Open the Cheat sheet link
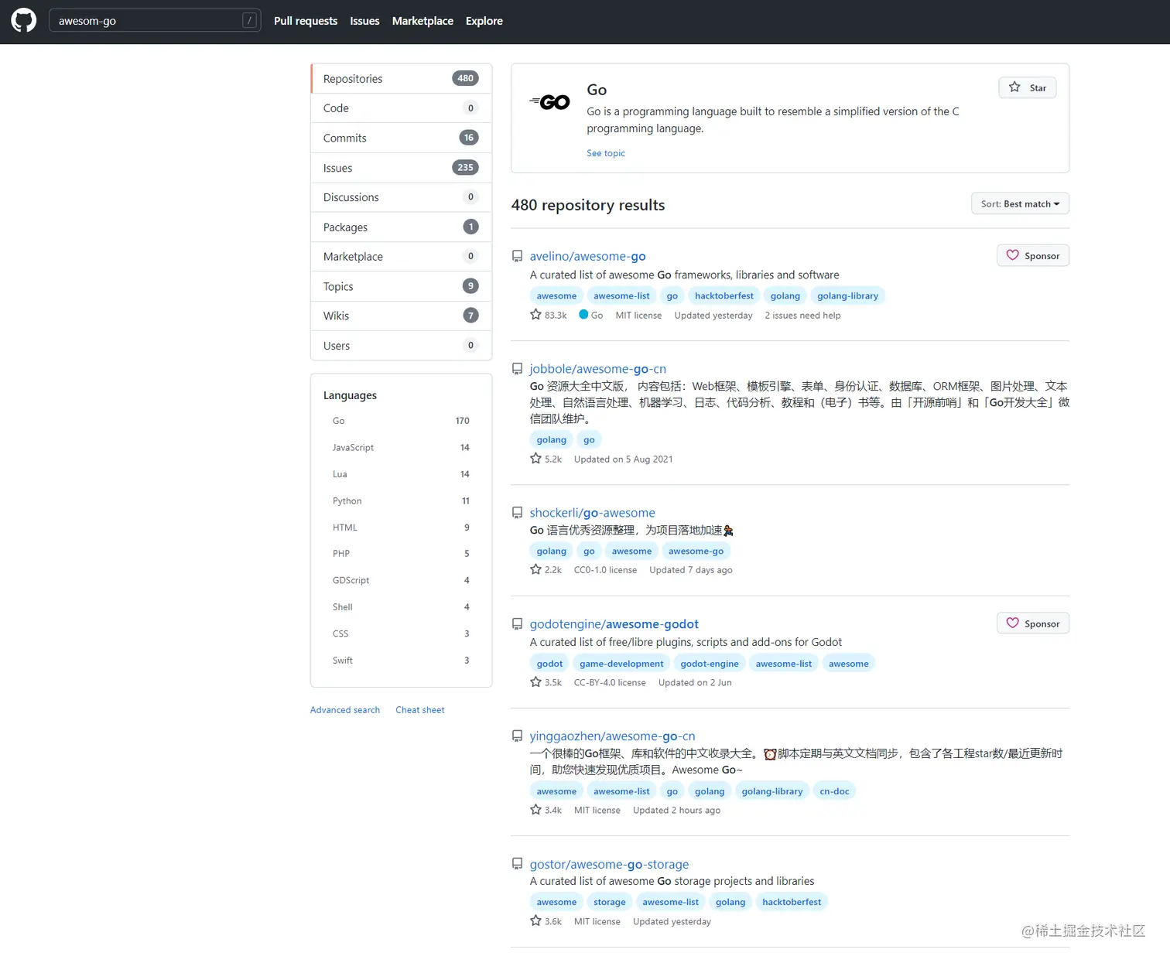The height and width of the screenshot is (963, 1170). (x=420, y=710)
